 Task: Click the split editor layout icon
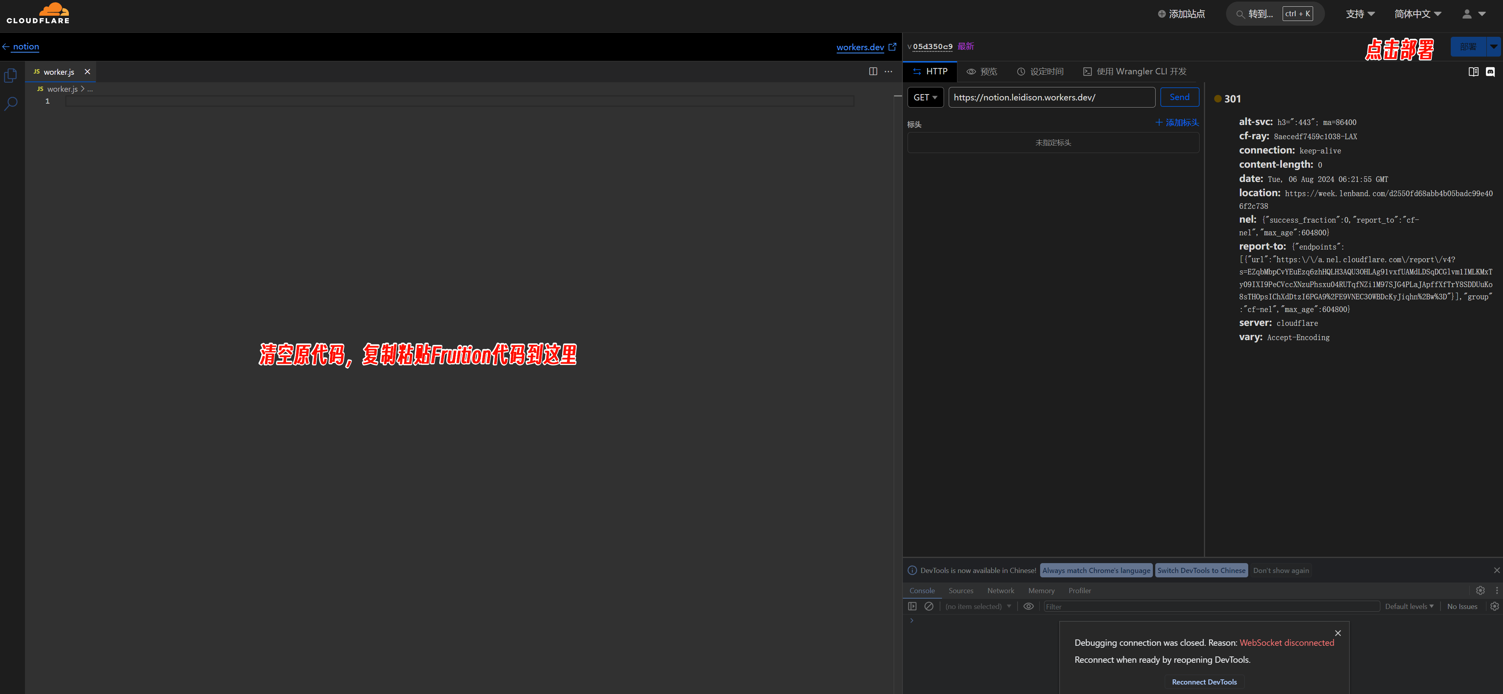click(x=873, y=71)
